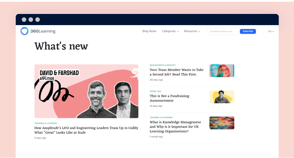Click the 360Learning wordmark text
294x158 pixels.
click(x=43, y=31)
